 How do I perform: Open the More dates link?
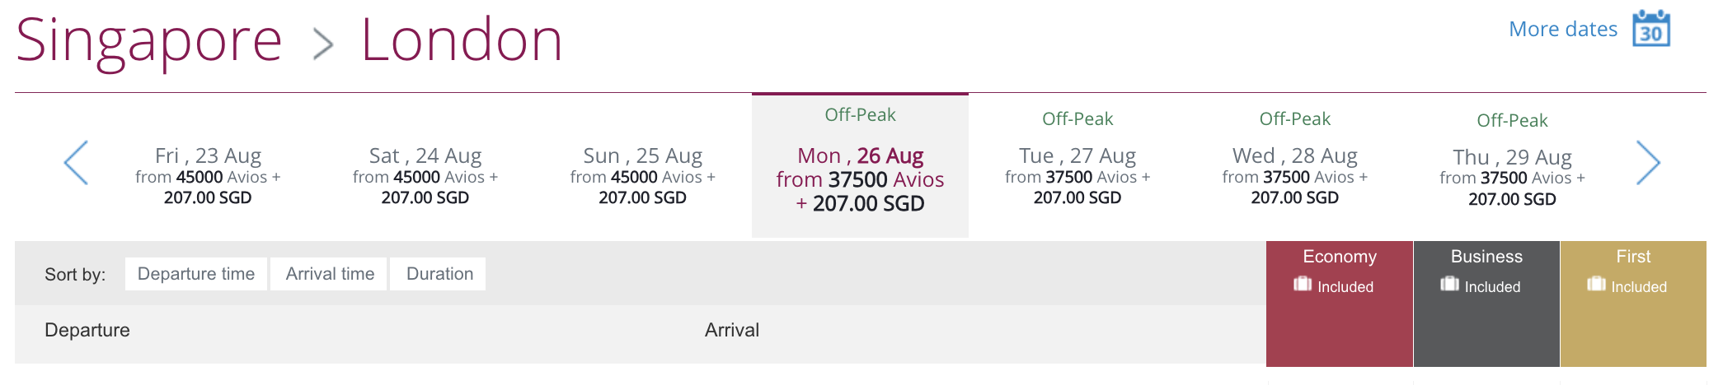tap(1562, 30)
